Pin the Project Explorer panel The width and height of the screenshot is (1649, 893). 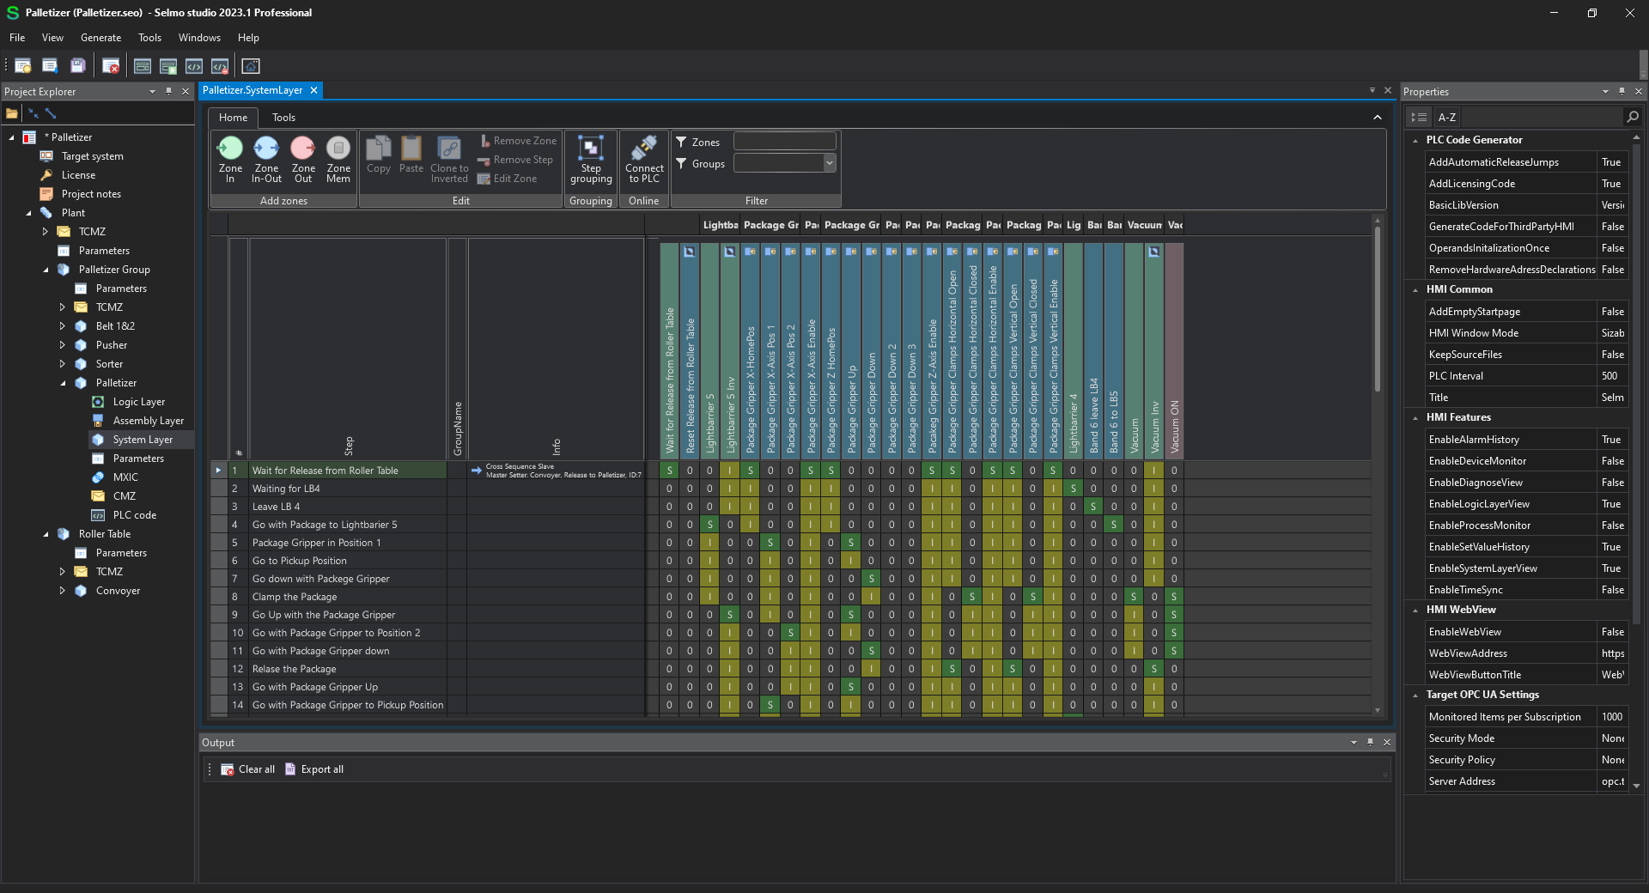click(x=168, y=91)
